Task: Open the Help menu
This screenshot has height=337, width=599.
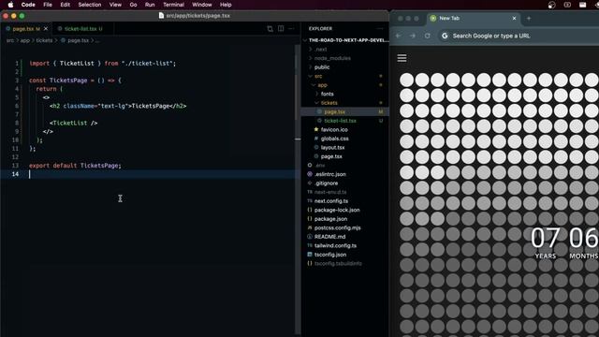Action: coord(226,5)
